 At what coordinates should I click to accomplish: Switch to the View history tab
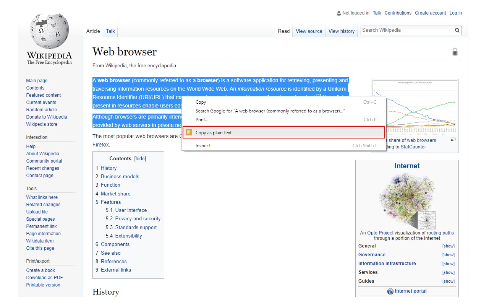coord(342,31)
